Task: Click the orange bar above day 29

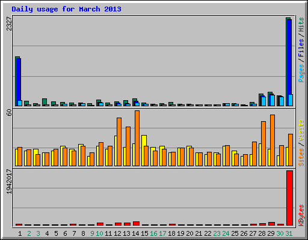Action: click(273, 140)
